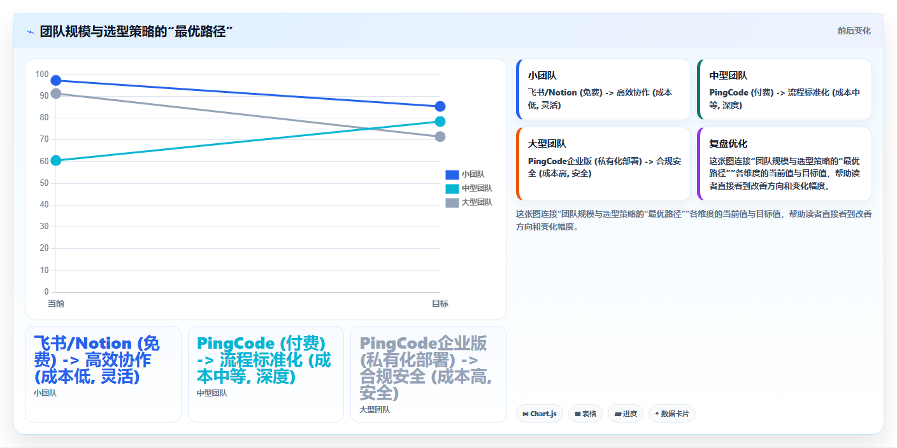897x448 pixels.
Task: Click 中型团队 data point at 目标
Action: click(x=440, y=122)
